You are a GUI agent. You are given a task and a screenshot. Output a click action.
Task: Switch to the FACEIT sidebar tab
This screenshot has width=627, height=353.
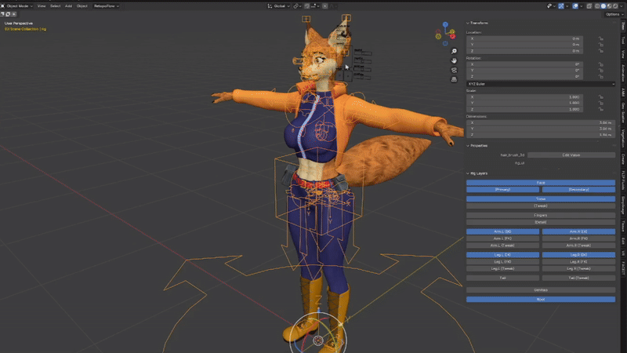623,267
